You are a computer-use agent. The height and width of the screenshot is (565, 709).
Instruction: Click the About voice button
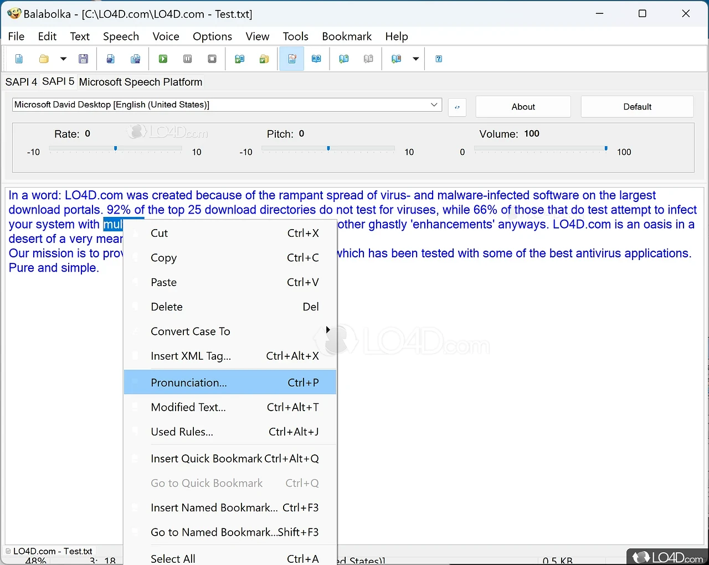523,107
